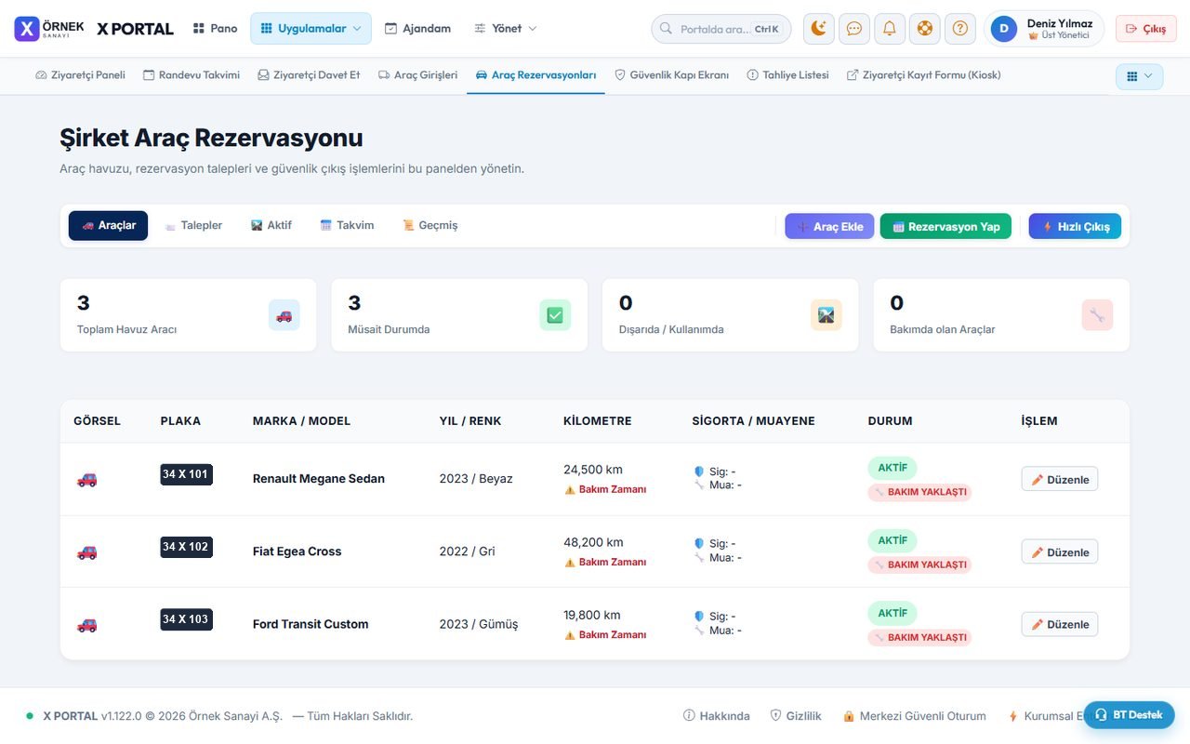Switch to the Takvim tab
Screen dimensions: 1190x744
click(347, 225)
